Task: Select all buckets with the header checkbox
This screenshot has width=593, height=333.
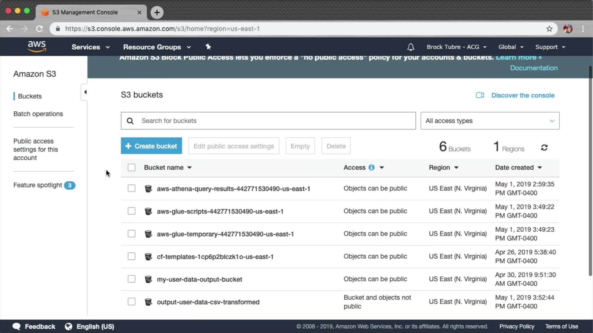Action: point(132,167)
